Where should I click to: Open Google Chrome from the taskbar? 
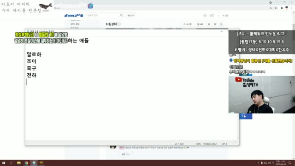[x=26, y=163]
